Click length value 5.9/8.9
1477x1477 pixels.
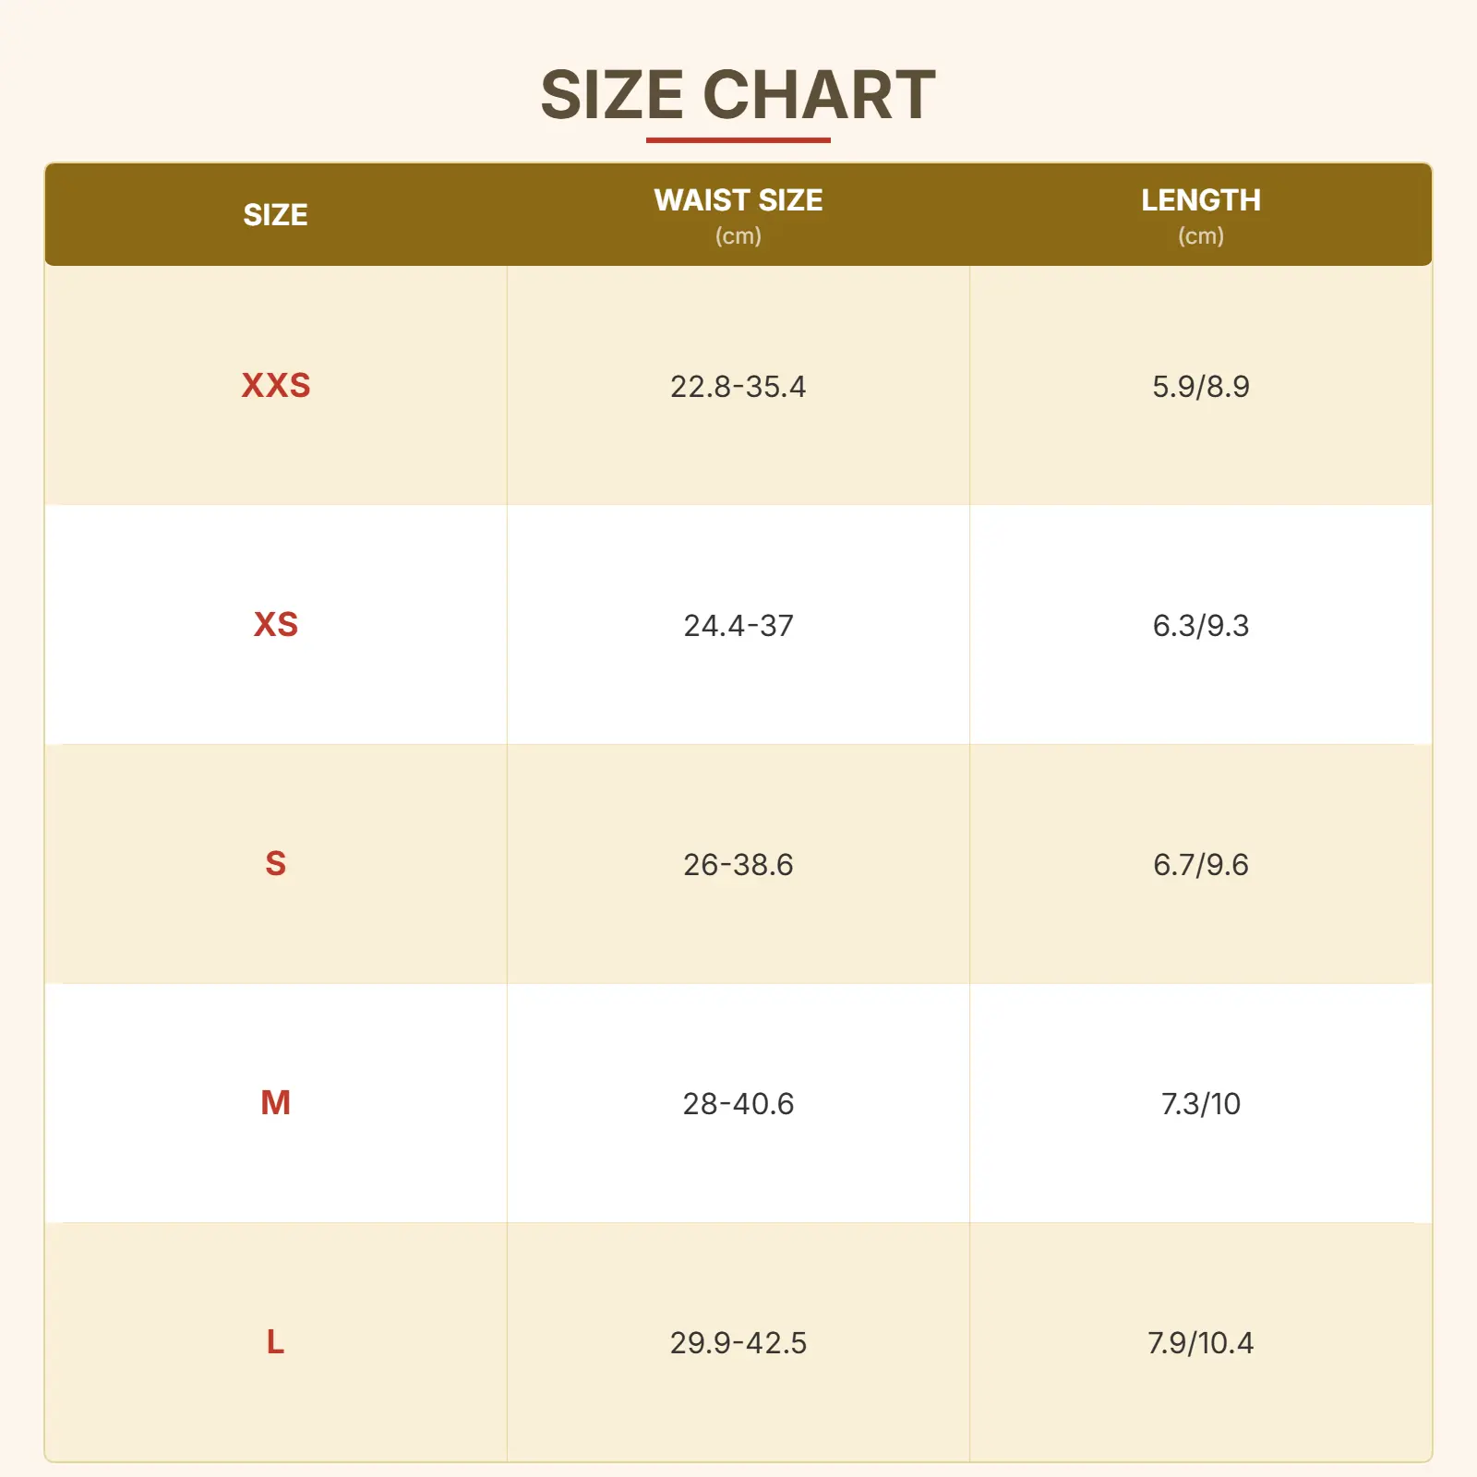(x=1200, y=386)
